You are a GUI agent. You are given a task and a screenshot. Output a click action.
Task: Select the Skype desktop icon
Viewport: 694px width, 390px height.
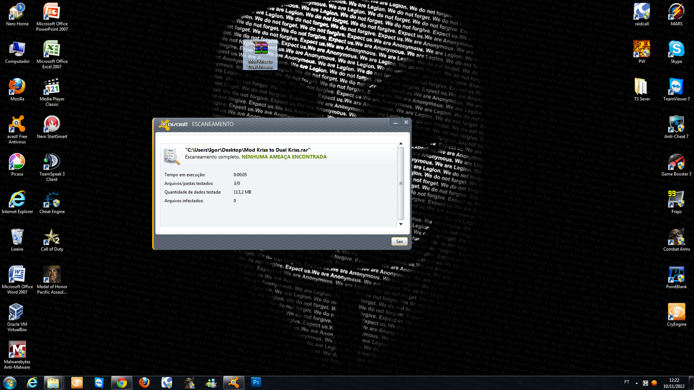[677, 52]
